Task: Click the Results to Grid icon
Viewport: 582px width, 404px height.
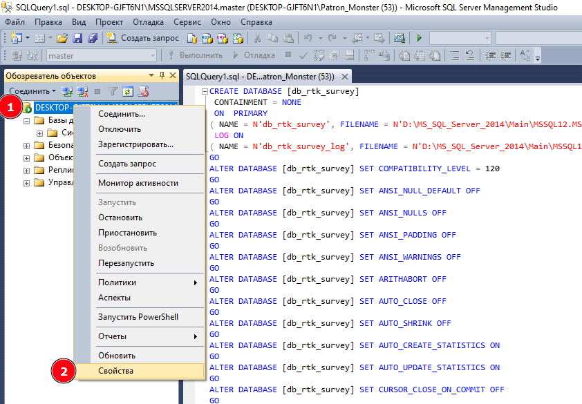Action: (x=420, y=56)
